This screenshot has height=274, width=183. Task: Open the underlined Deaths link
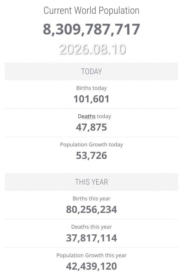pyautogui.click(x=87, y=116)
